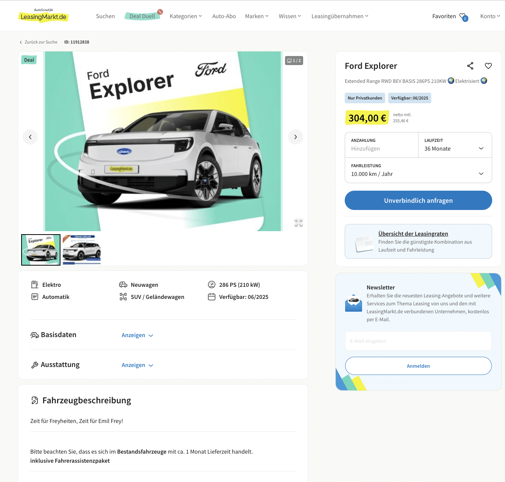Show previous car image arrow

[x=30, y=137]
